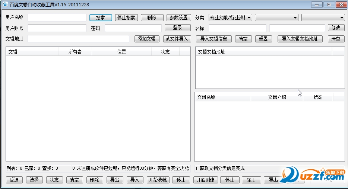
Task: Click the 停止搜索 button
Action: tap(126, 18)
